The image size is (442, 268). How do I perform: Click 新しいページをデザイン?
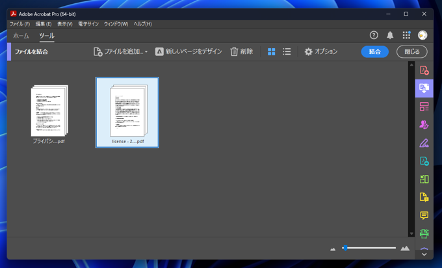point(188,51)
